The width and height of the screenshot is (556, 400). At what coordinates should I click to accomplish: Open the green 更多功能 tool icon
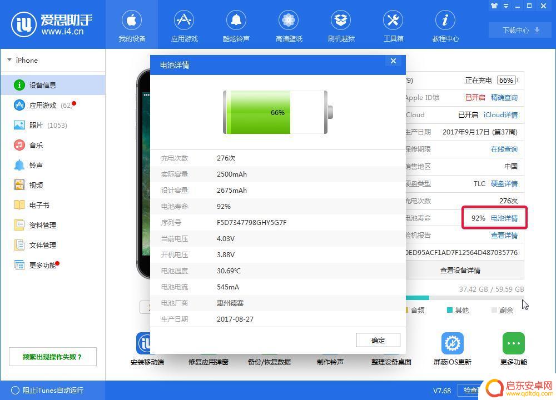[x=513, y=343]
